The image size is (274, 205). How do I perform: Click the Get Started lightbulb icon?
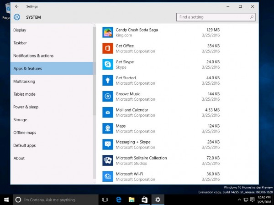coord(108,80)
